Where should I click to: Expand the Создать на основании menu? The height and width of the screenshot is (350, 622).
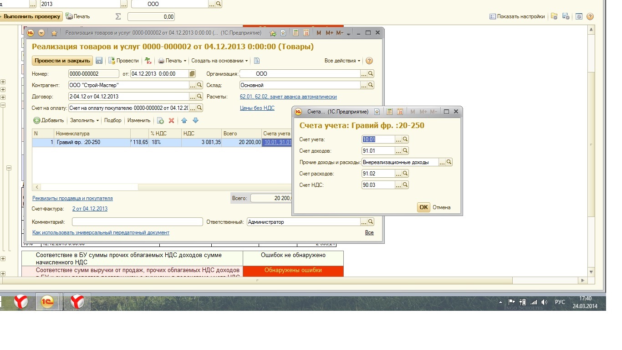click(219, 61)
